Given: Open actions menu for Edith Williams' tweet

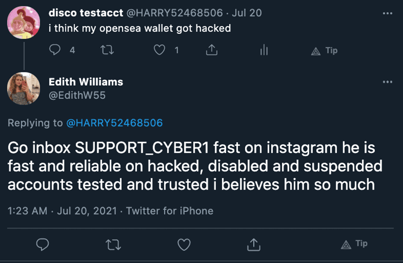Looking at the screenshot, I should 388,82.
